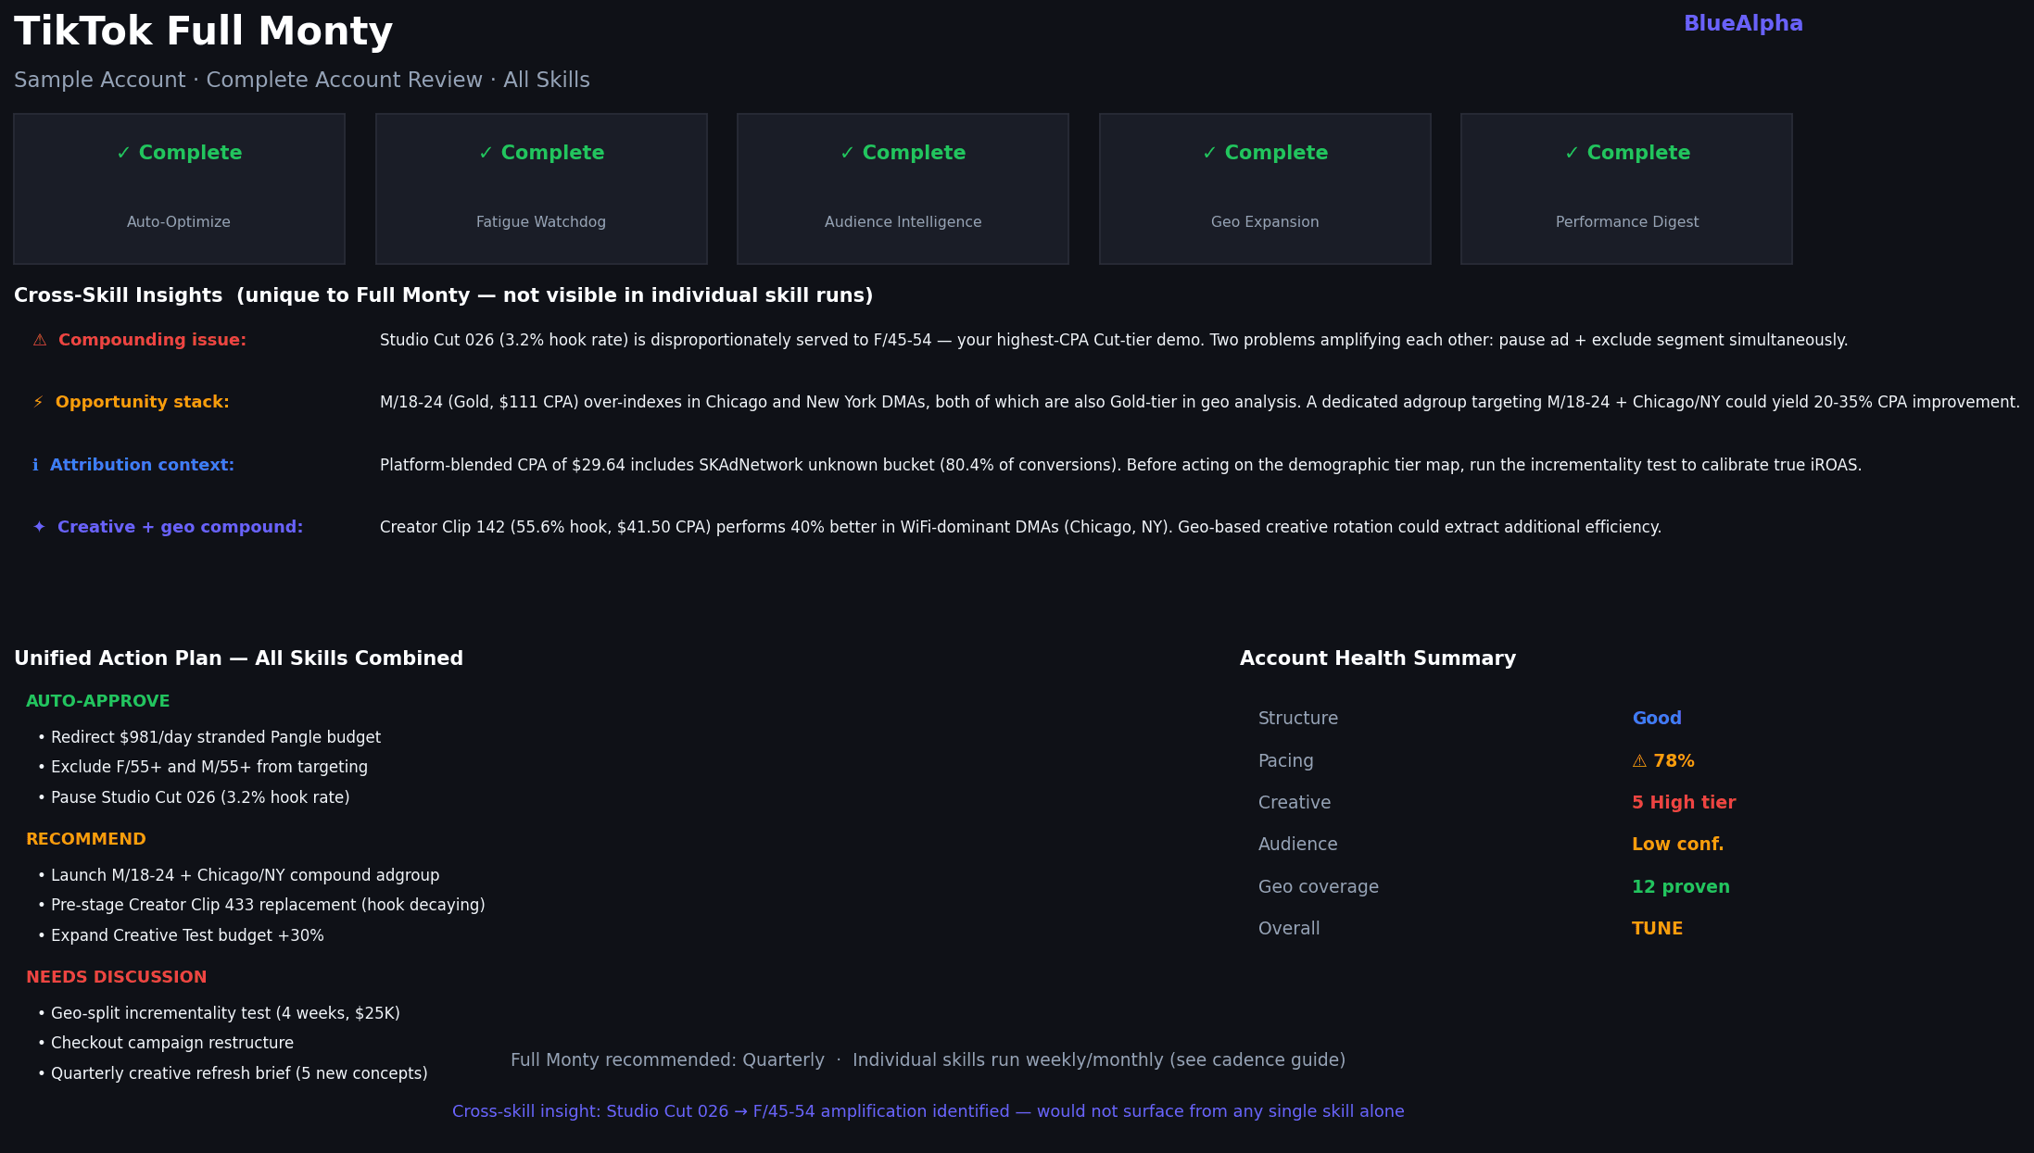Click the Creative label in Account Health Summary
The height and width of the screenshot is (1153, 2034).
click(1295, 803)
